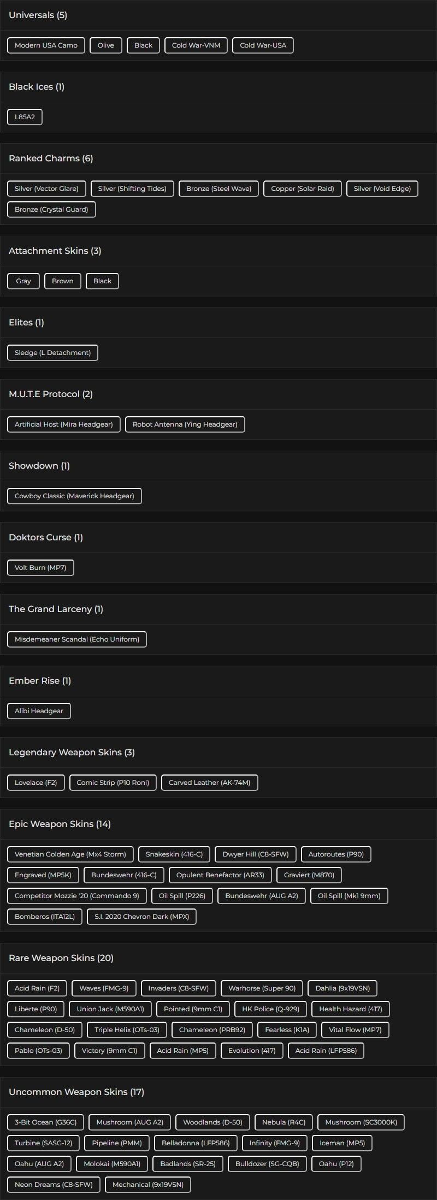Viewport: 437px width, 1200px height.
Task: Click the Ranked Charms (6) section header
Action: point(51,159)
